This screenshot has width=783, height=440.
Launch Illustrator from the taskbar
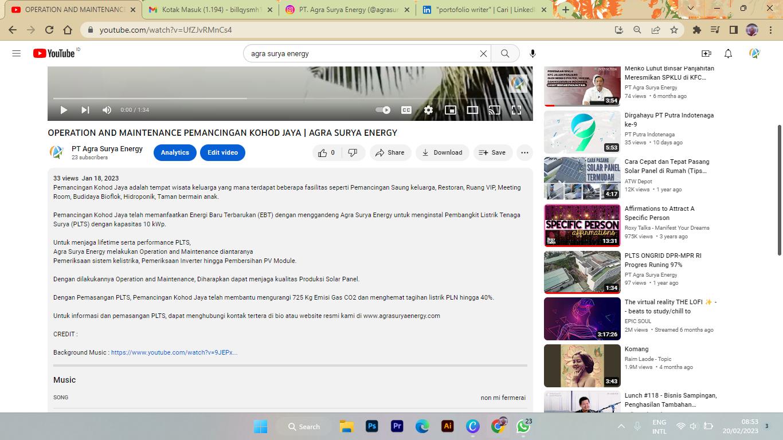click(x=448, y=426)
